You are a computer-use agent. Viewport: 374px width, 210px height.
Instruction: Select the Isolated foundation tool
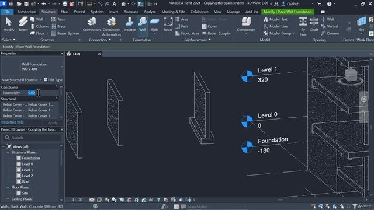pyautogui.click(x=130, y=24)
